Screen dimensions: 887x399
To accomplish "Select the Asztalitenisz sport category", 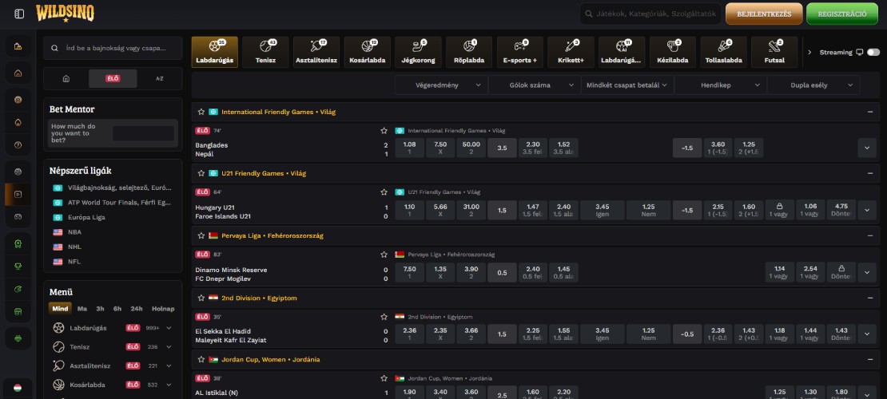I will point(316,52).
